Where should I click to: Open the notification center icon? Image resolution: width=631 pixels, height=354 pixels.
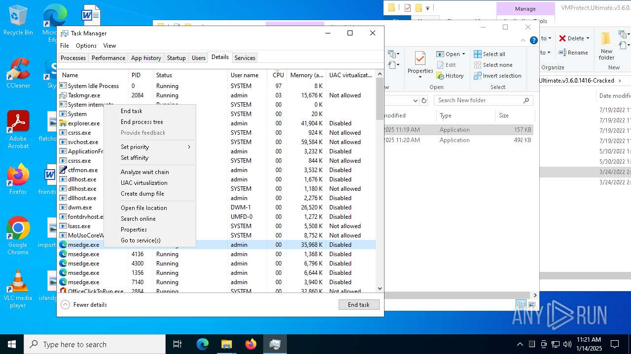[615, 344]
